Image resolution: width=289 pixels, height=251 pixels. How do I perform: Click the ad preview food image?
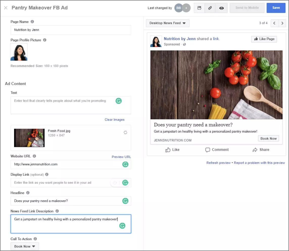point(216,85)
